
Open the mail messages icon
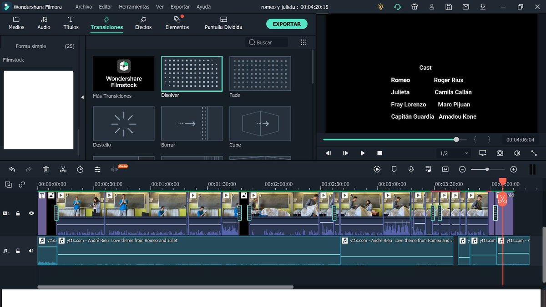click(x=466, y=7)
